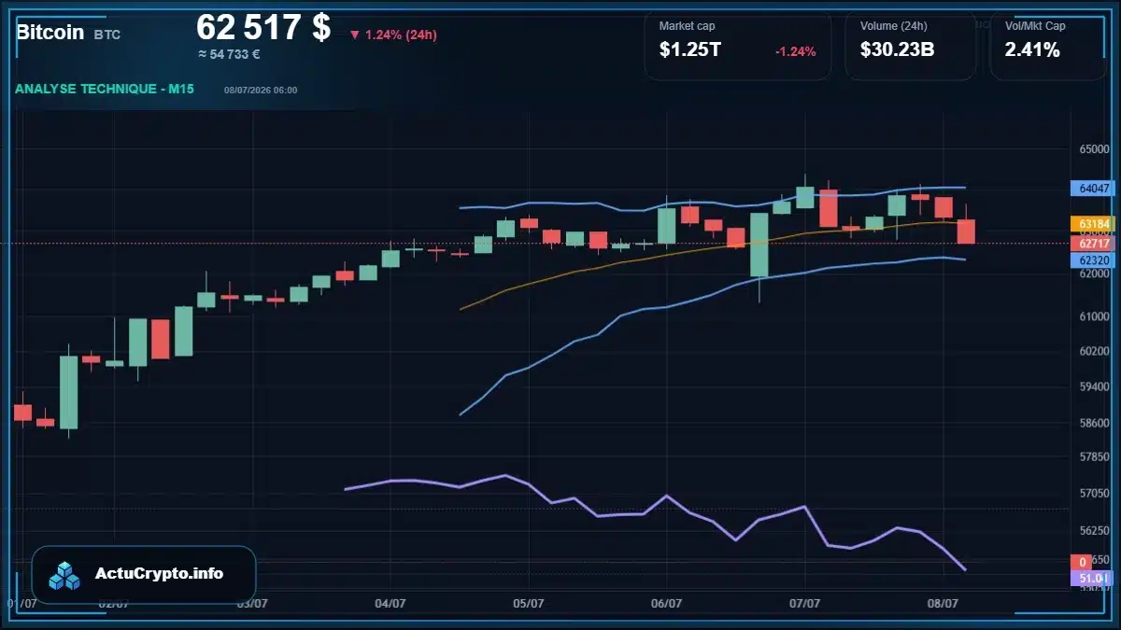Click the 58600 price axis label
The width and height of the screenshot is (1121, 630).
[1094, 423]
